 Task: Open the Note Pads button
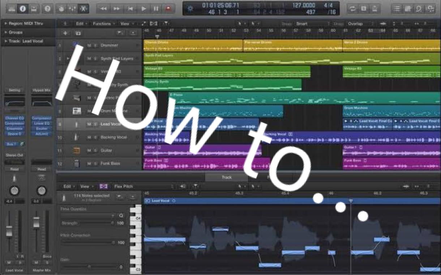point(408,9)
